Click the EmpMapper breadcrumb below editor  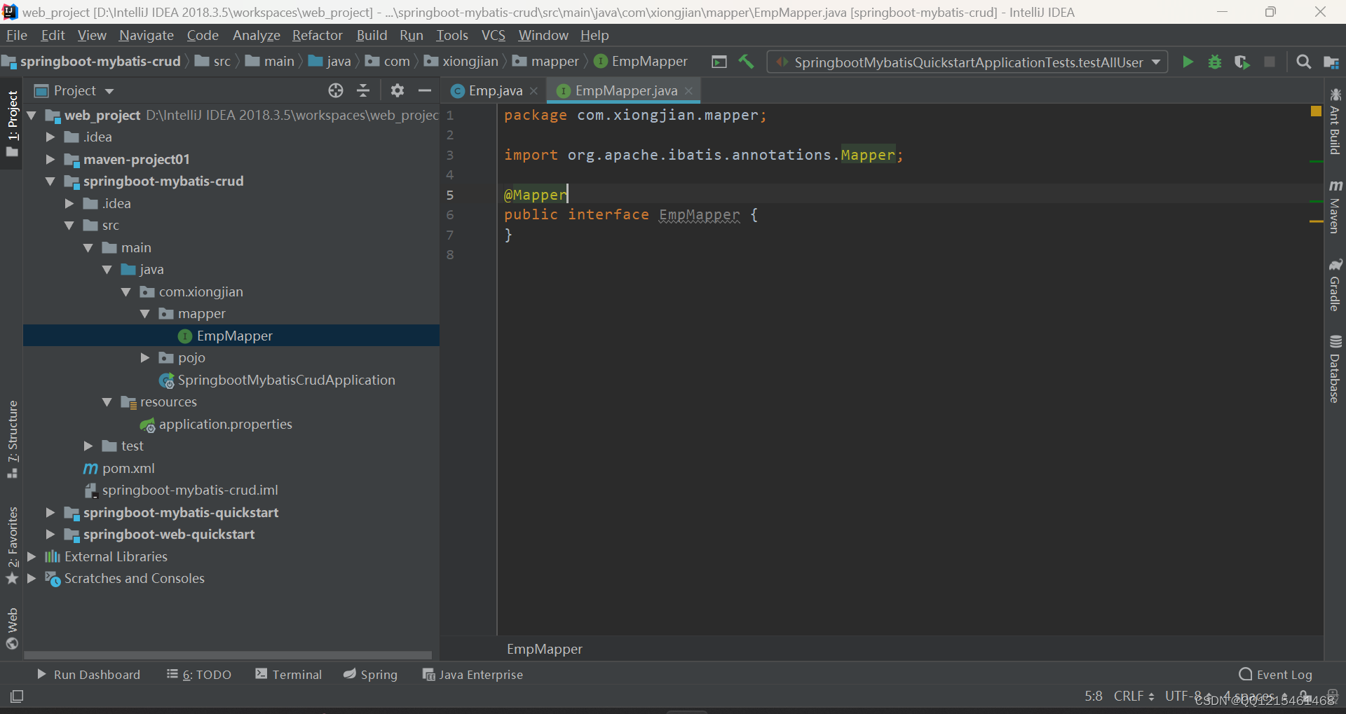545,649
